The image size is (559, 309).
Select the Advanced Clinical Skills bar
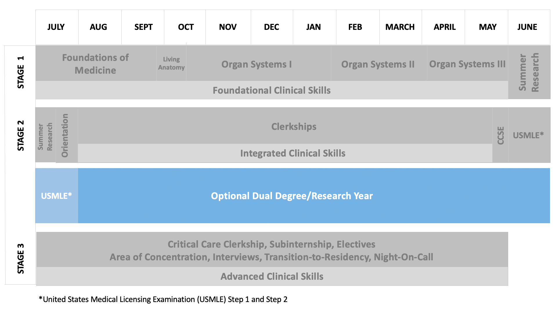click(272, 276)
